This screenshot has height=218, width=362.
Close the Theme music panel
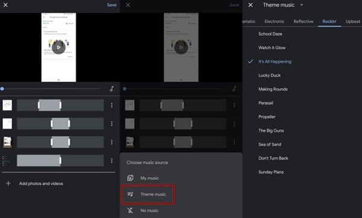tap(250, 5)
